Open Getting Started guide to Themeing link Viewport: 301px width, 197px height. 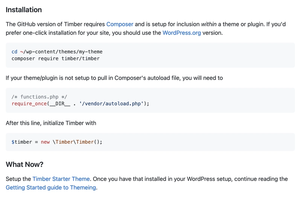(51, 188)
